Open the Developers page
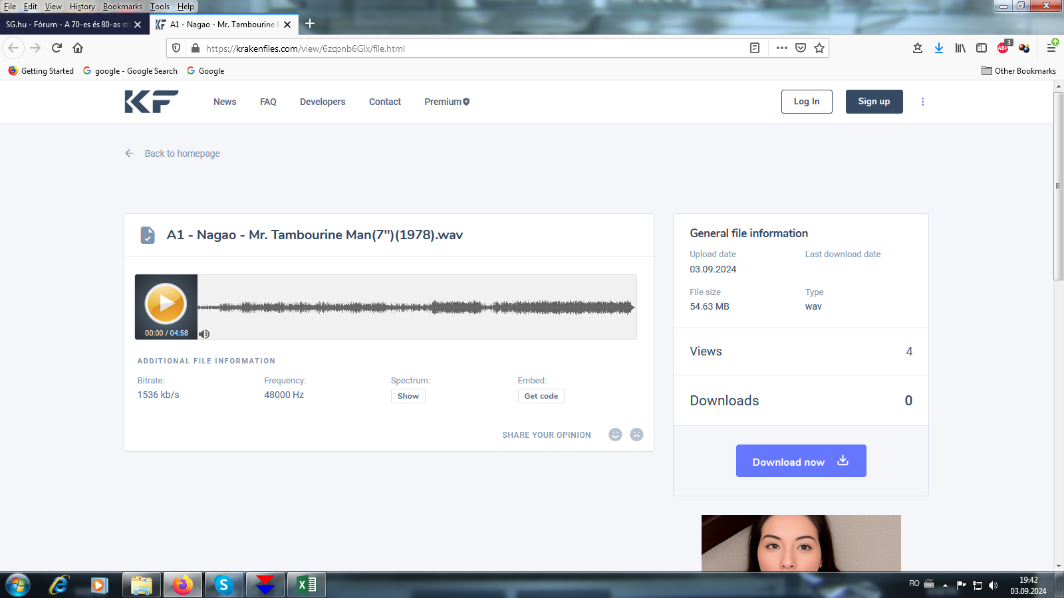The height and width of the screenshot is (598, 1064). click(x=323, y=102)
